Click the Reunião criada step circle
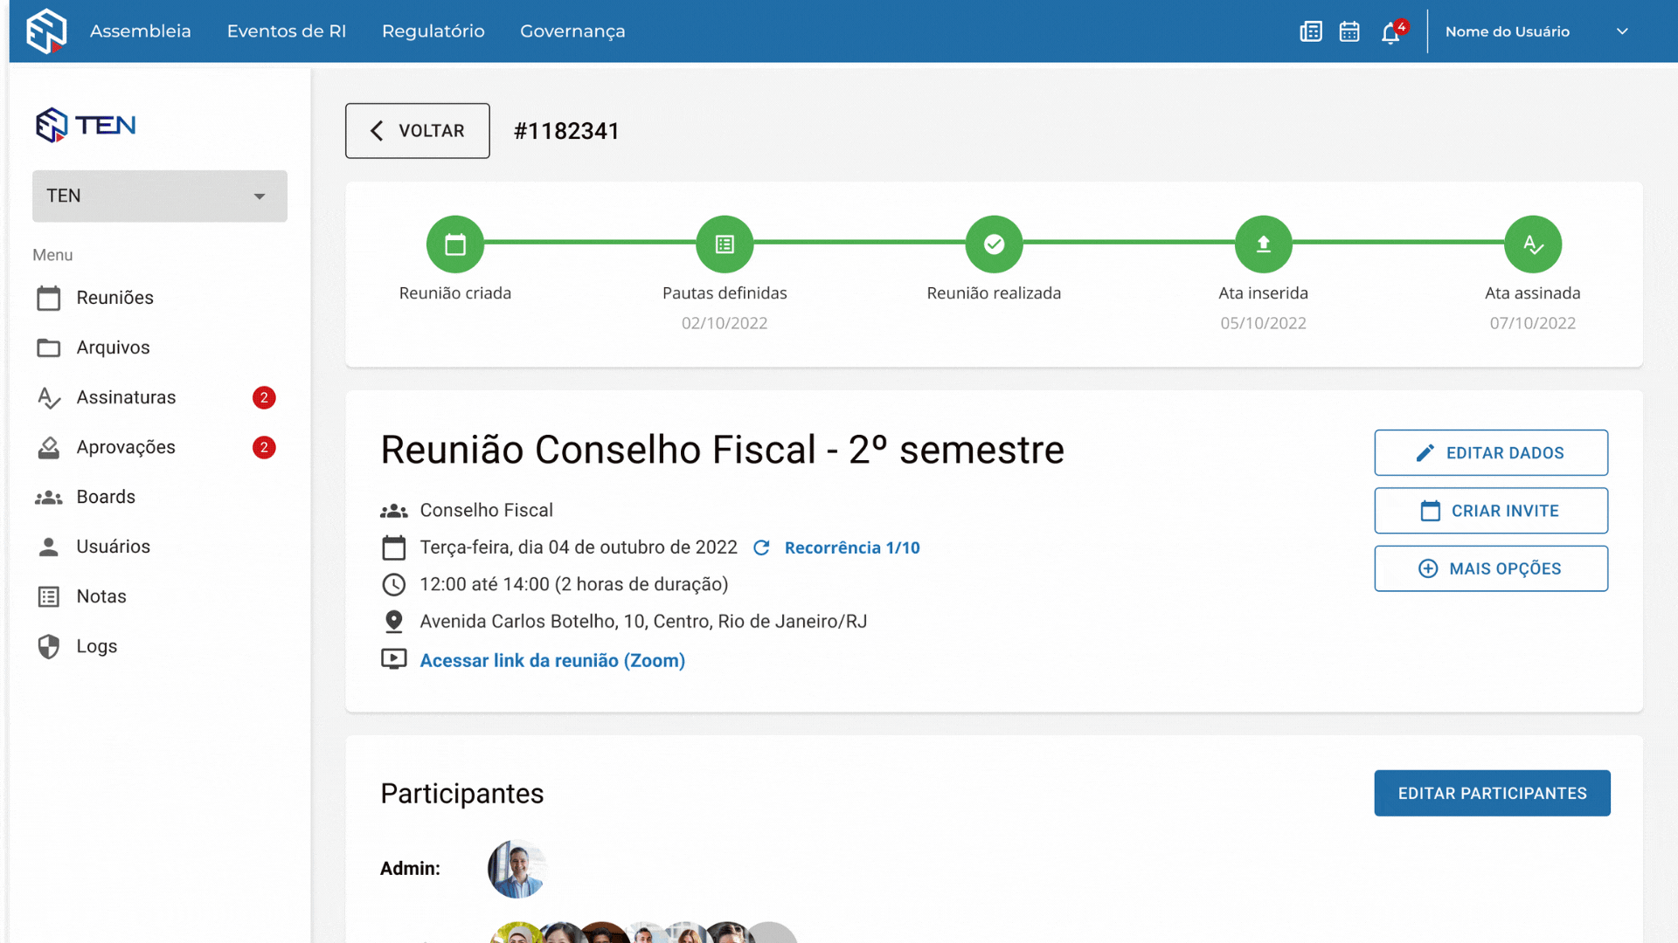 point(454,244)
